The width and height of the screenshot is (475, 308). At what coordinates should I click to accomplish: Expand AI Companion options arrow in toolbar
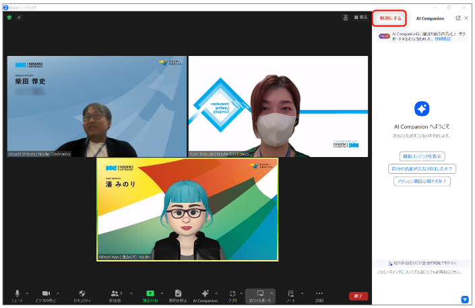pyautogui.click(x=216, y=293)
